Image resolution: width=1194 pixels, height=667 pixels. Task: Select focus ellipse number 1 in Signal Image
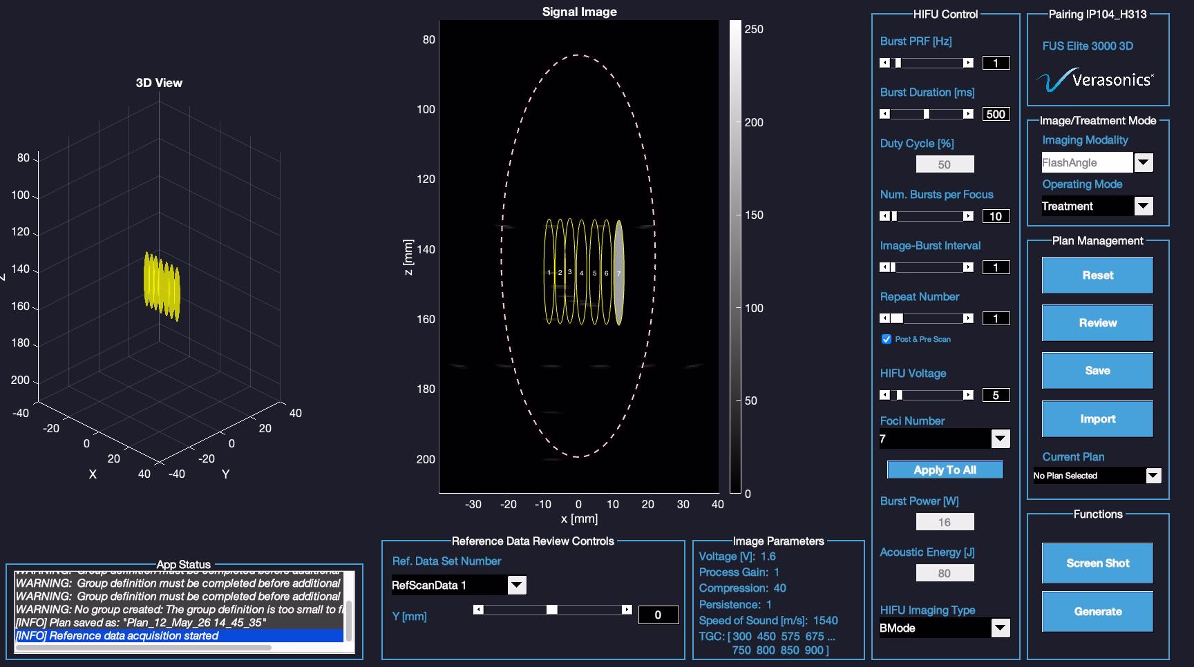tap(549, 273)
